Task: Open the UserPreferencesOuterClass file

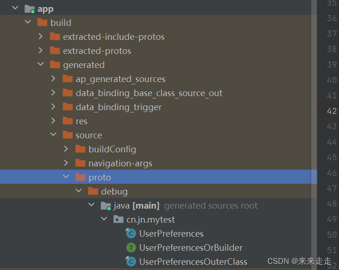Action: pos(193,262)
